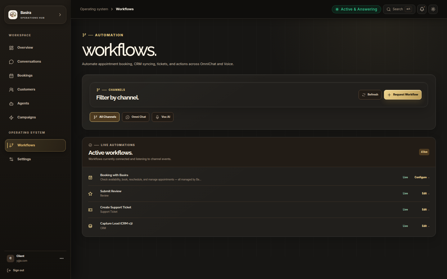Click the Settings sliders icon
Screen dimensions: 447x279
[11, 159]
